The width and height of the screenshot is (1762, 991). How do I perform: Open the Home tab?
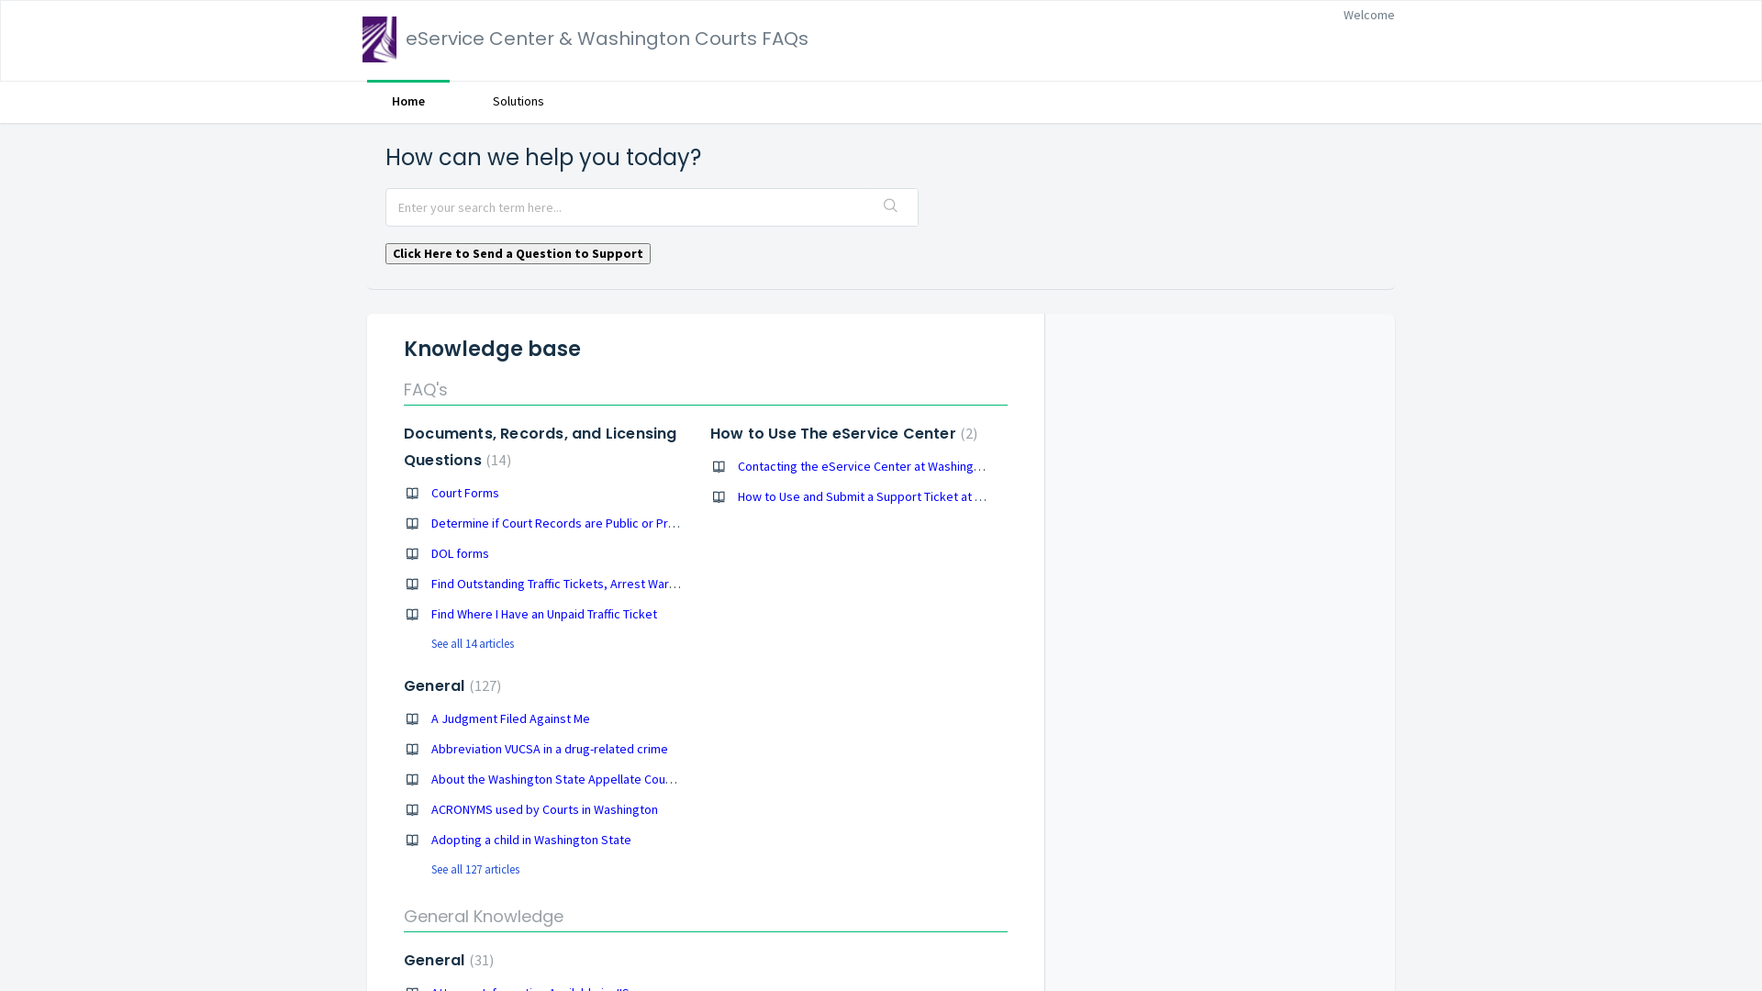coord(408,101)
